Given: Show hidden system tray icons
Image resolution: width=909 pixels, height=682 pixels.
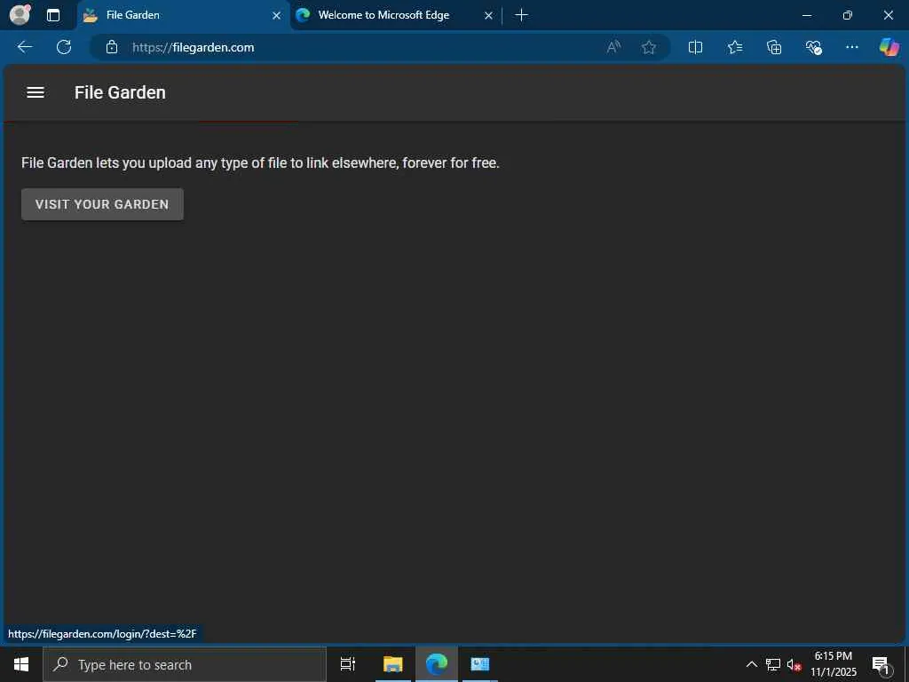Looking at the screenshot, I should (x=751, y=664).
